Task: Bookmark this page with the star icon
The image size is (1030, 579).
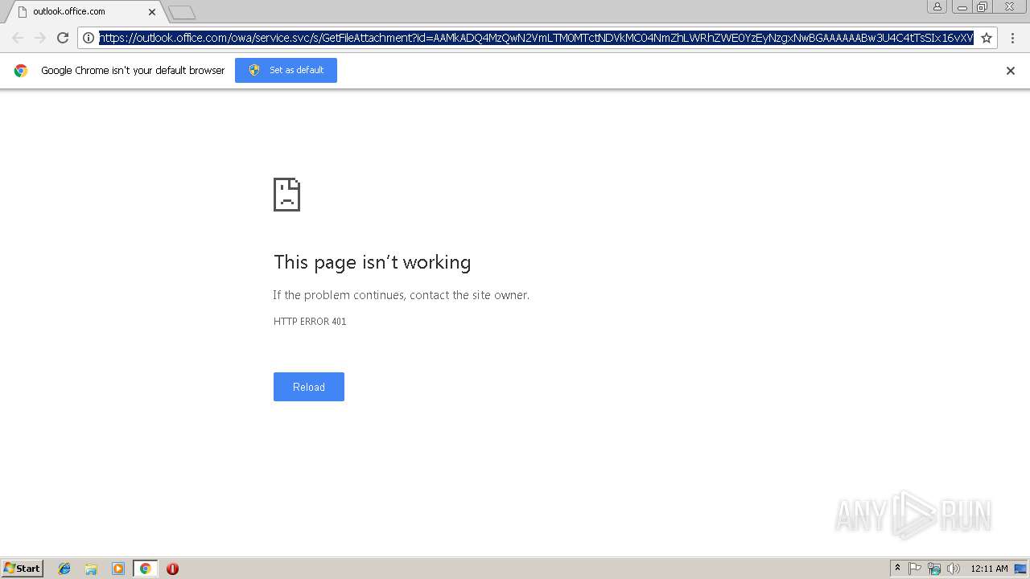Action: tap(987, 38)
